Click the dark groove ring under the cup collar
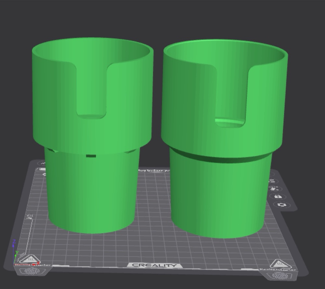 point(220,157)
